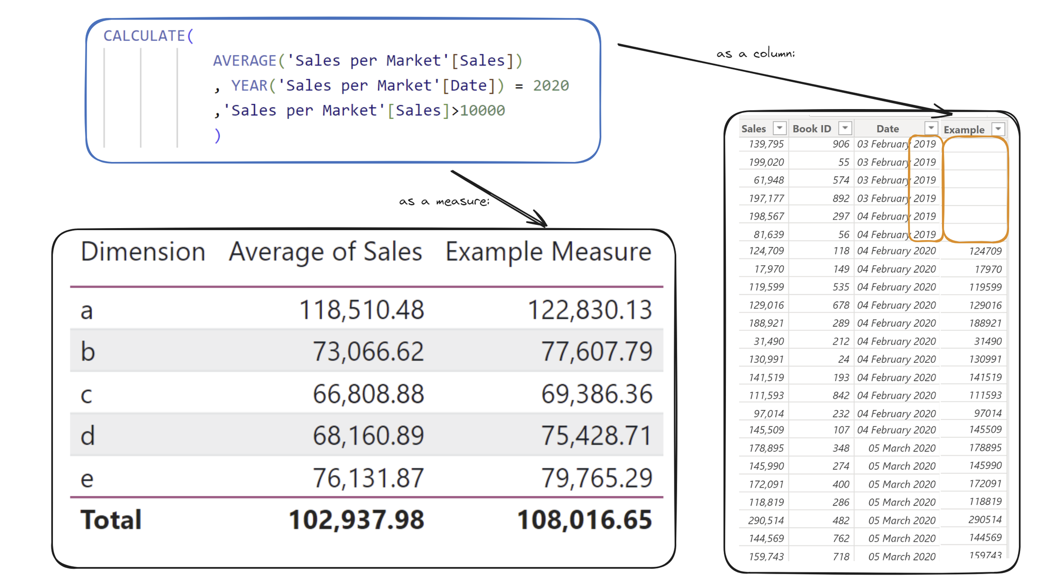The width and height of the screenshot is (1049, 582).
Task: Click the Dimension column header
Action: point(143,252)
